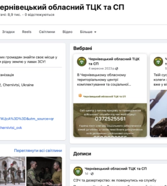The image size is (167, 186).
Task: Open the 1d timestamp link
Action: click(x=86, y=173)
